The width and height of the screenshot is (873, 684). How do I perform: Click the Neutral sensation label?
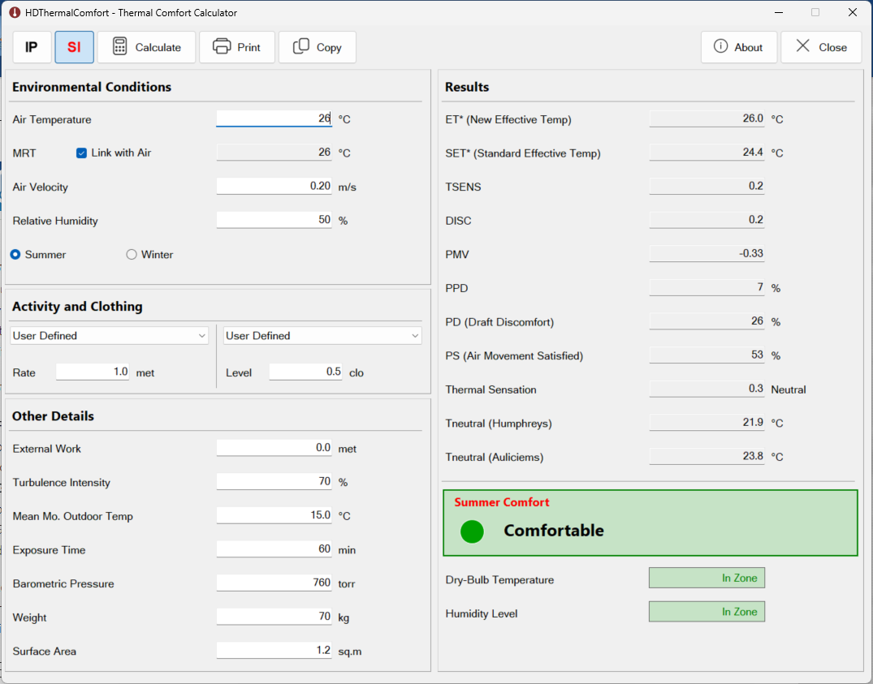(789, 389)
